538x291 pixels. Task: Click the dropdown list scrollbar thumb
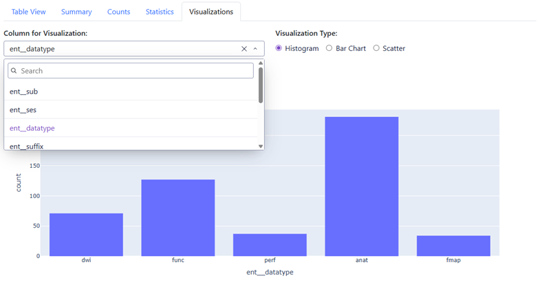point(261,85)
